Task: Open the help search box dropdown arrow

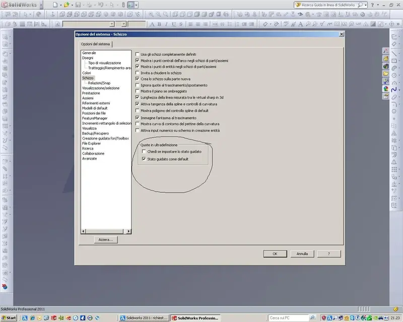Action: (366, 5)
